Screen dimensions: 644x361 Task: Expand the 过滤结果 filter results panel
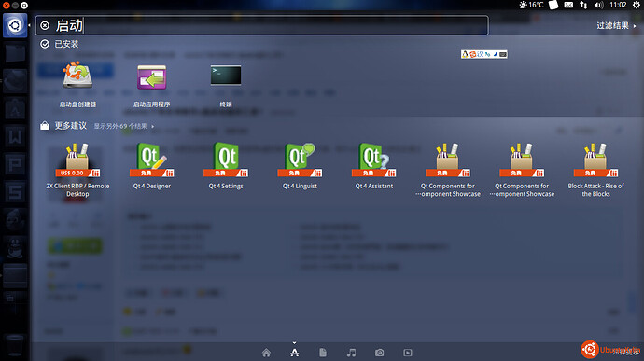[616, 25]
